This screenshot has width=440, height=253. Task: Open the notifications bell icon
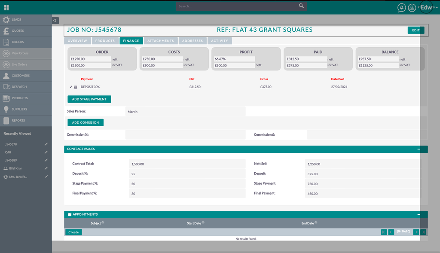coord(401,8)
